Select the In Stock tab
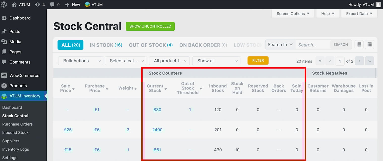The image size is (383, 161). pyautogui.click(x=106, y=45)
